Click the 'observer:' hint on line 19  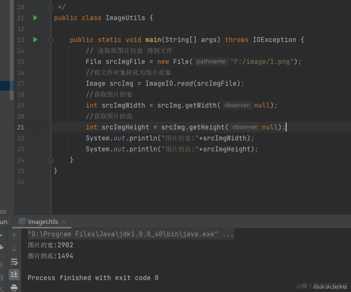pos(237,105)
